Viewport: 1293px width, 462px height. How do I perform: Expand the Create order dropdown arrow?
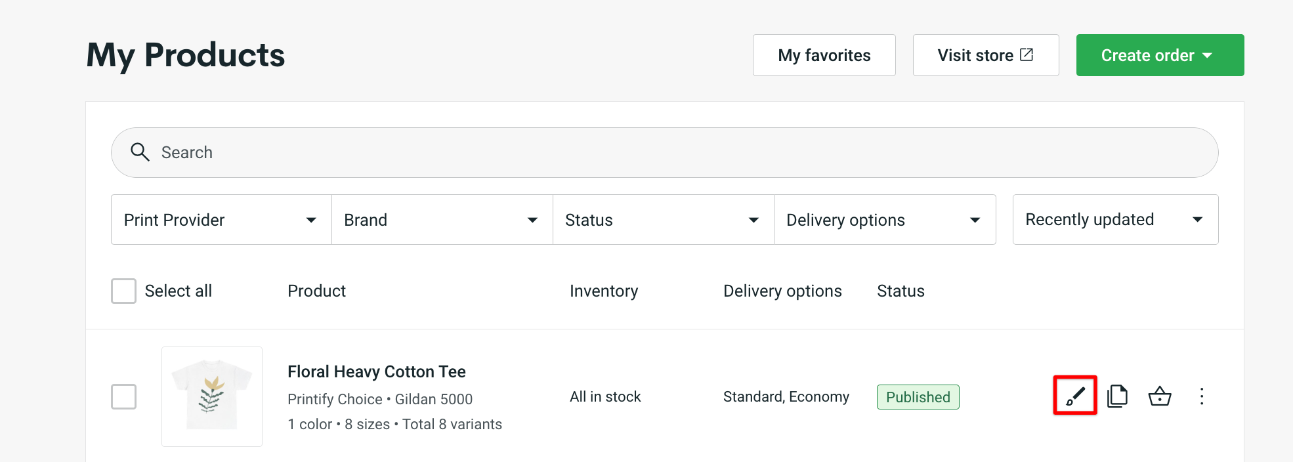(x=1208, y=55)
